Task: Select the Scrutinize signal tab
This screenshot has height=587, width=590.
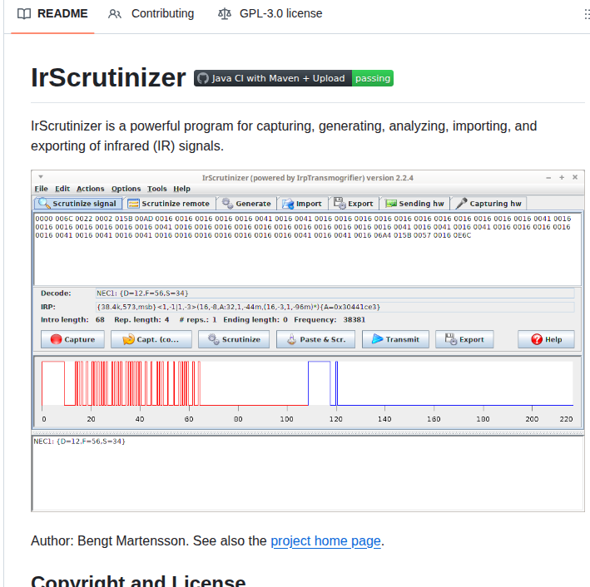Action: 78,204
